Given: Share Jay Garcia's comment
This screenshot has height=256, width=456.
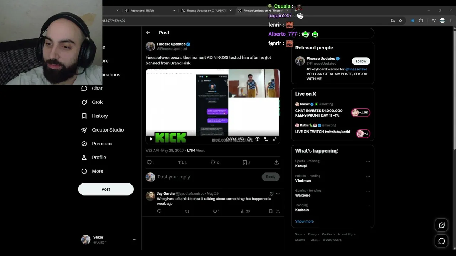Looking at the screenshot, I should (x=278, y=211).
